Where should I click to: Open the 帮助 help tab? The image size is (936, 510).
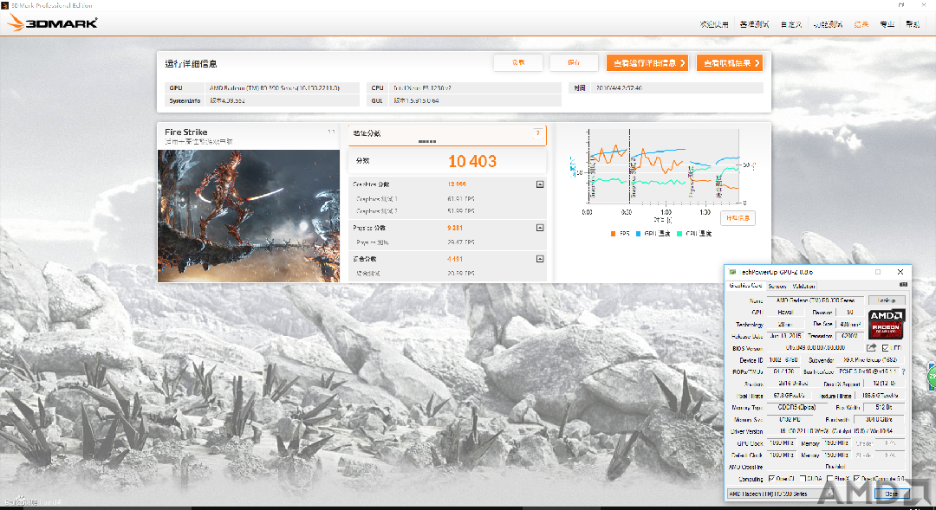coord(913,24)
